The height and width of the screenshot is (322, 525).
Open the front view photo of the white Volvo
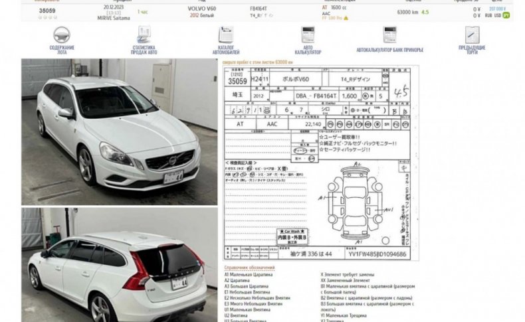coord(120,132)
